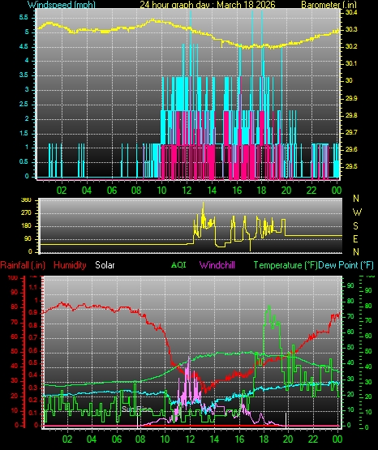Viewport: 378px width, 450px height.
Task: Click the "0.7" rainfall axis value
Action: [x=33, y=337]
